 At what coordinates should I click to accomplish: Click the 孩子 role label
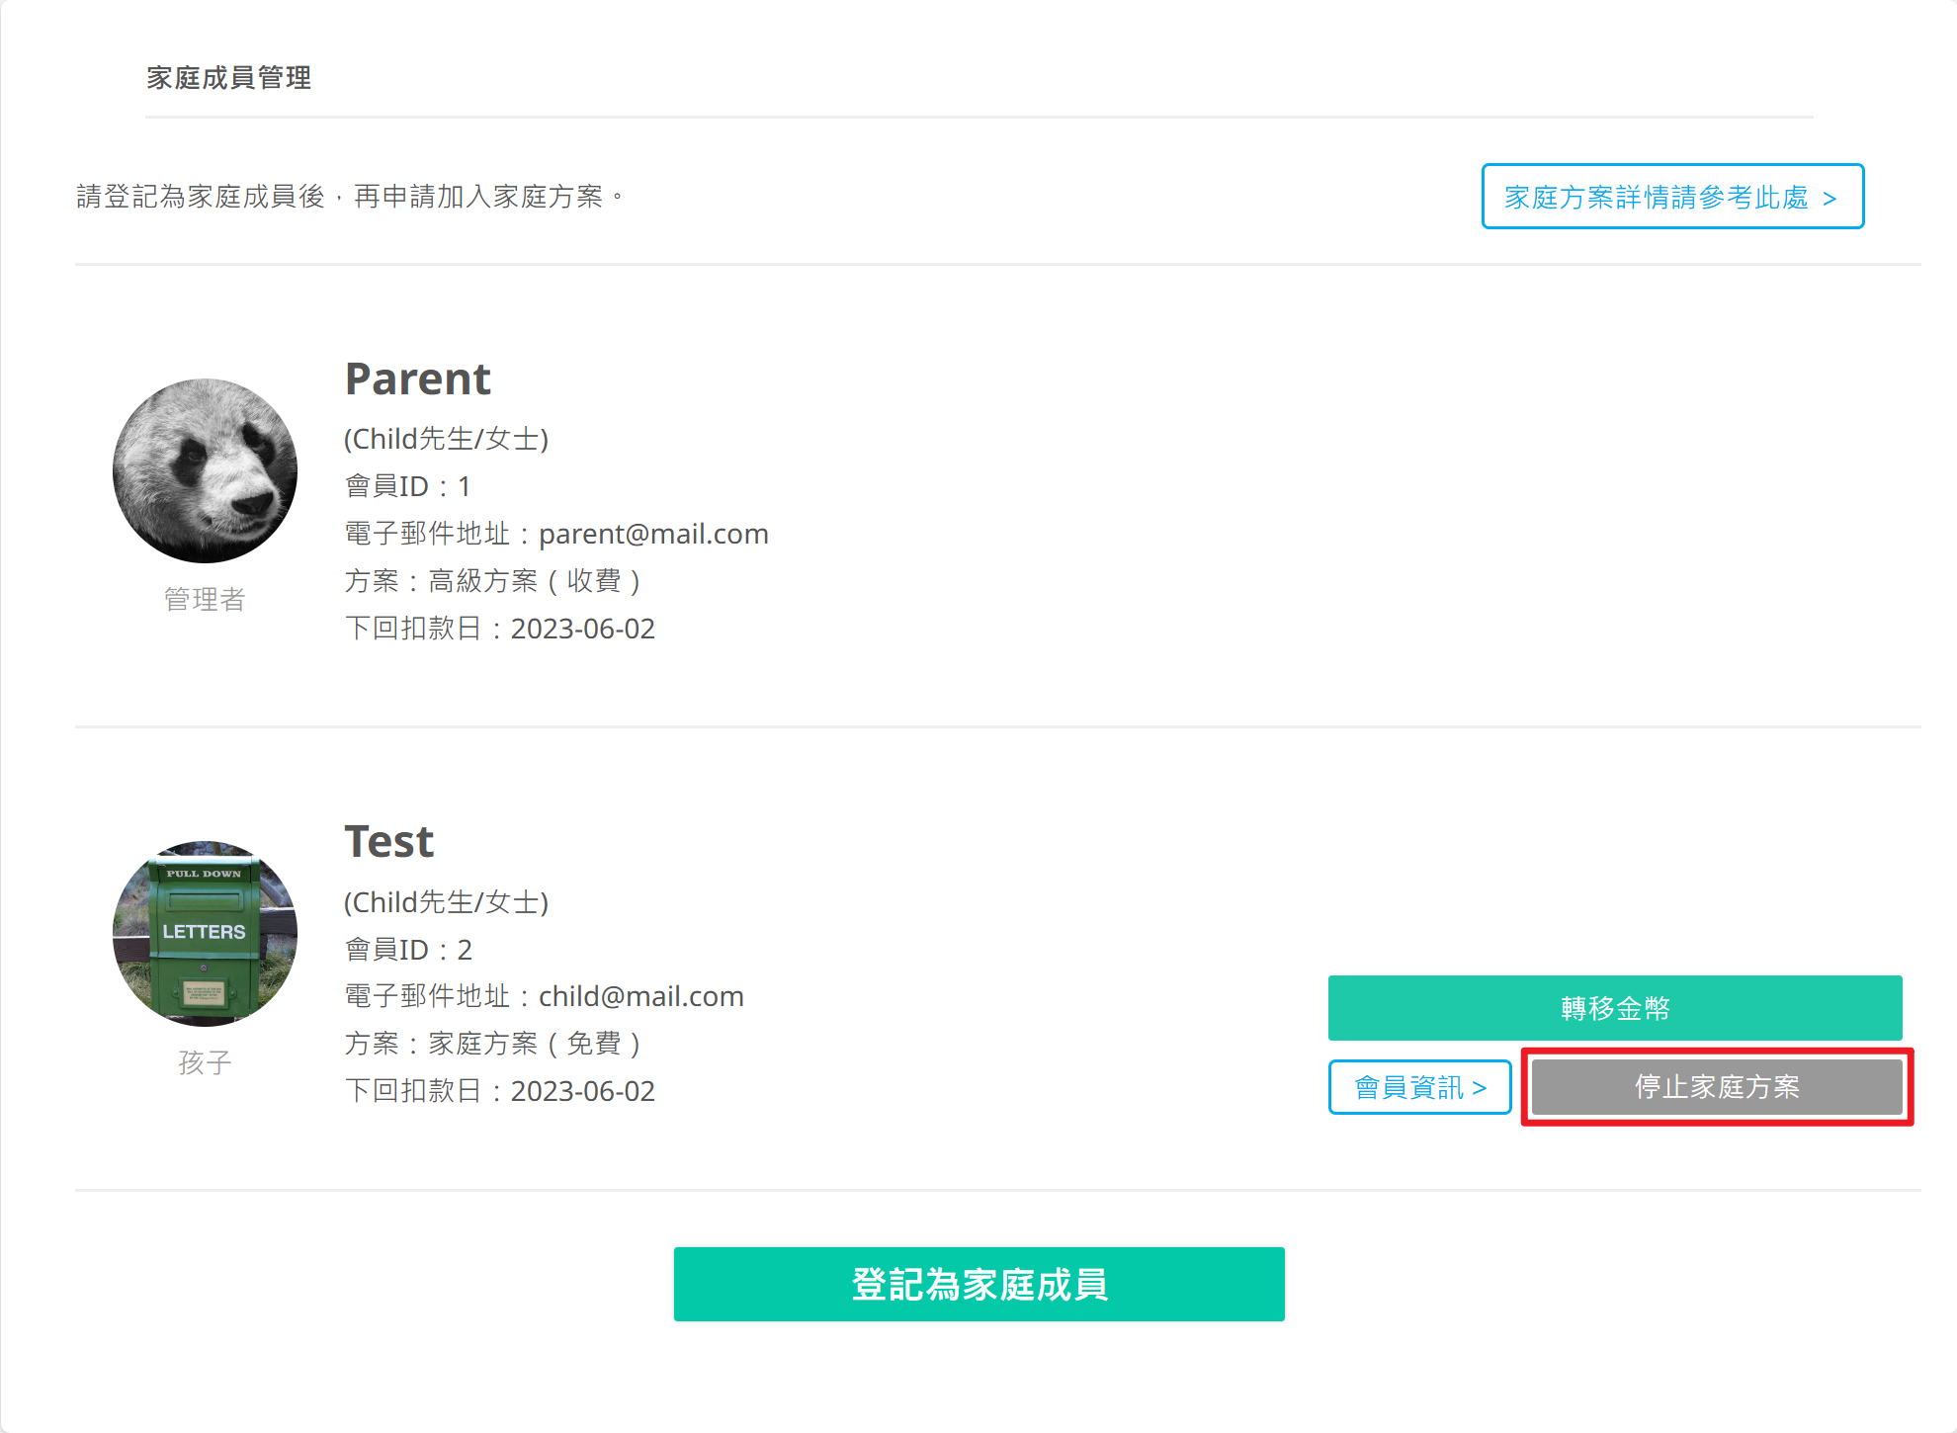(x=205, y=1062)
